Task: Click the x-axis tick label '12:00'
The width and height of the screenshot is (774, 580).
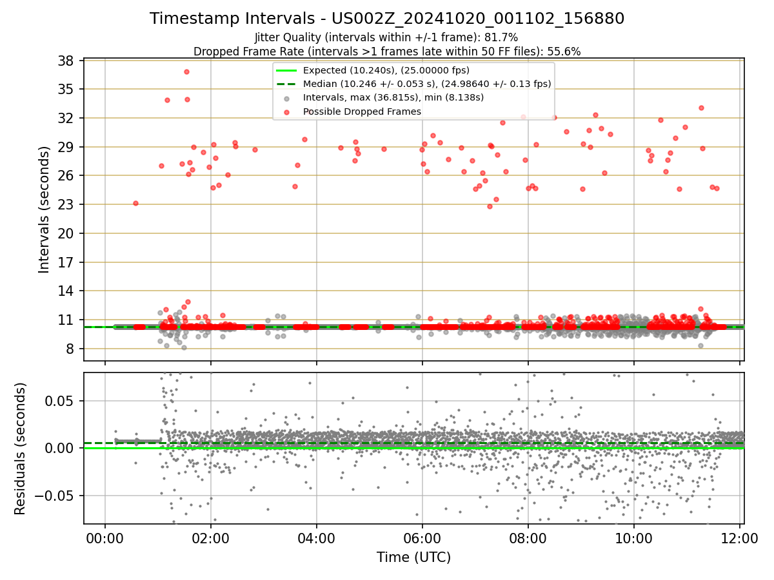Action: tap(739, 539)
